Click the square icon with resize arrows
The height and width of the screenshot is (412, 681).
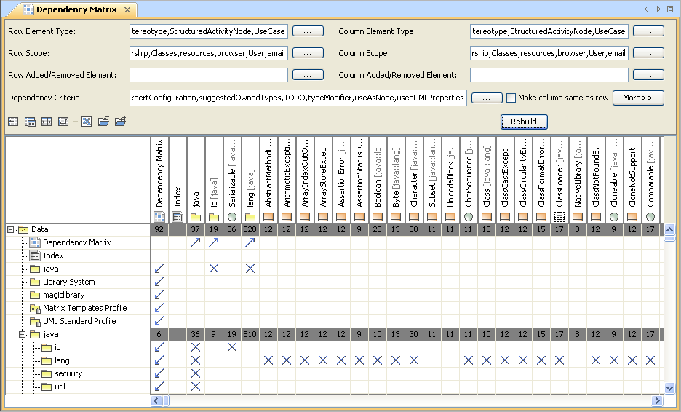pyautogui.click(x=63, y=122)
